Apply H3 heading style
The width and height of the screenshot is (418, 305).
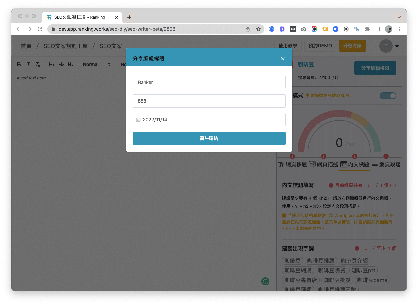click(70, 64)
